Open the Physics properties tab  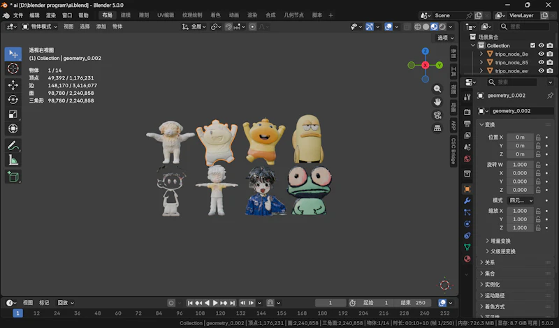(467, 224)
